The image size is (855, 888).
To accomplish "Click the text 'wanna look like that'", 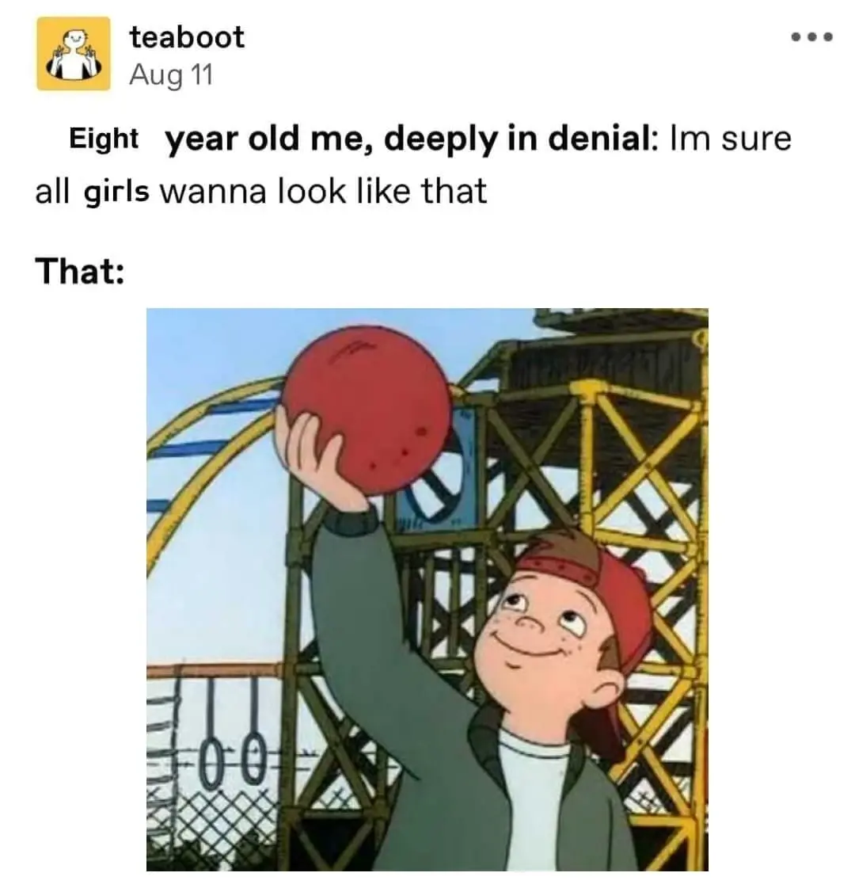I will click(x=323, y=192).
